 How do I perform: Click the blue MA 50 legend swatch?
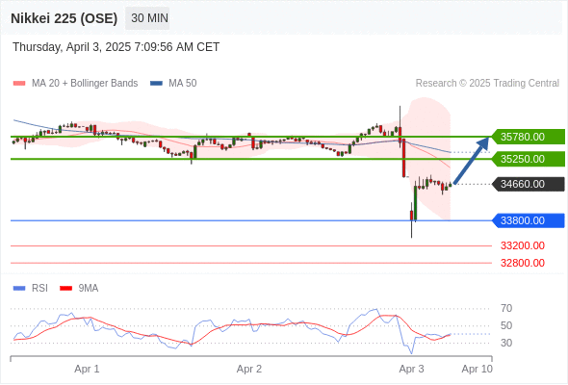[156, 84]
